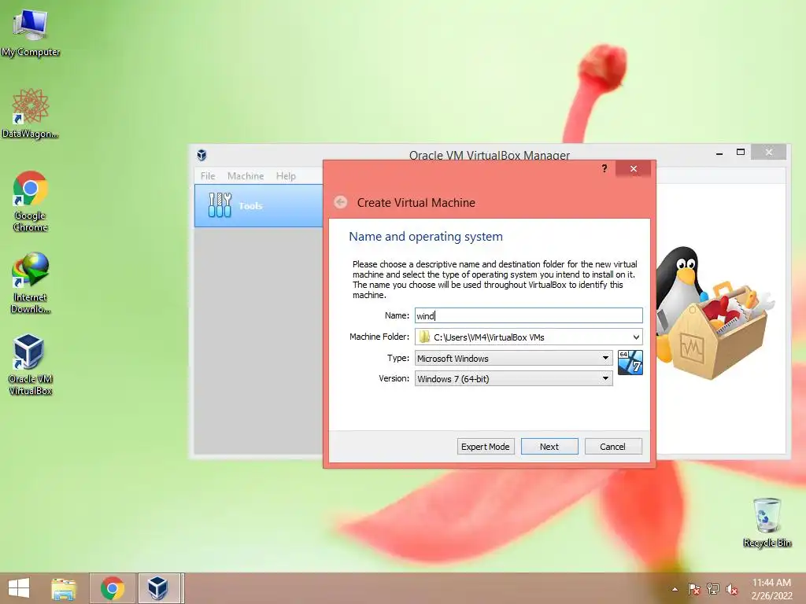Click the 'Name and operating system' heading

click(x=426, y=236)
